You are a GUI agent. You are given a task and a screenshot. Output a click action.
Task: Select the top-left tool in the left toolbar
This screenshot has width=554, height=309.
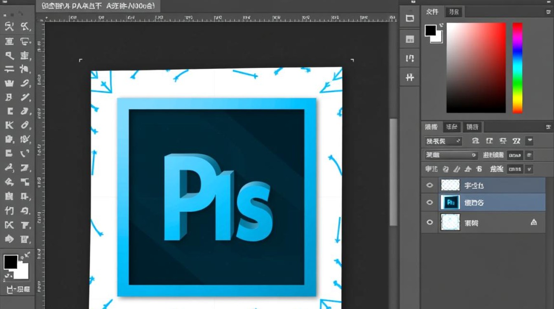9,27
